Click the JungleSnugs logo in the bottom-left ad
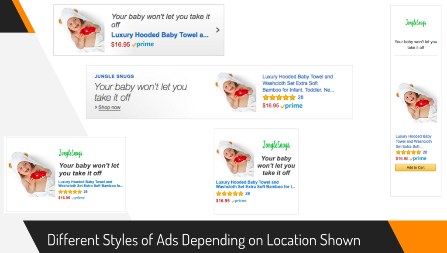 [71, 153]
